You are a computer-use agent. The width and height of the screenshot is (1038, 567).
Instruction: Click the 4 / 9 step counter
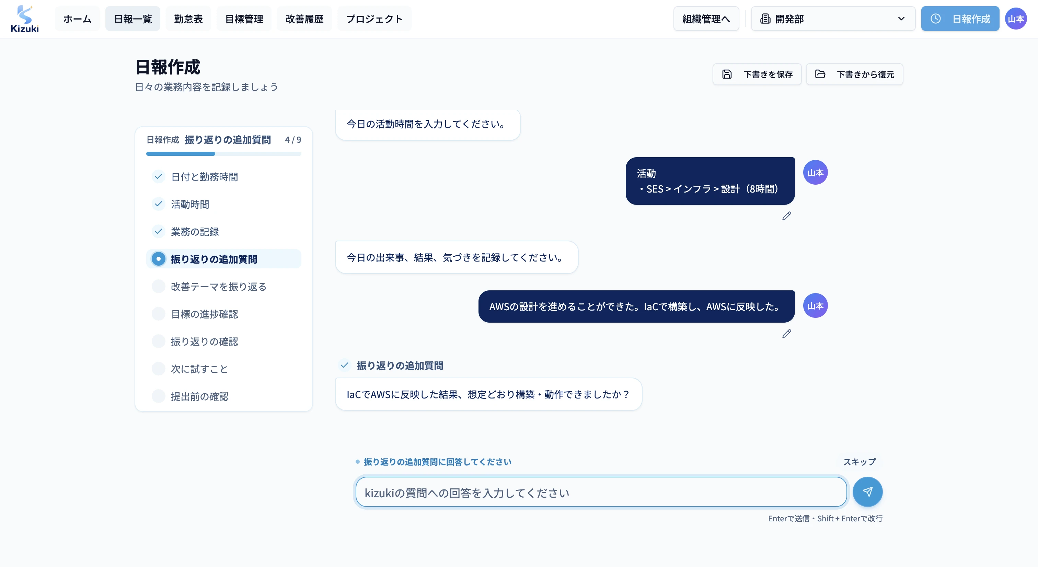(293, 139)
